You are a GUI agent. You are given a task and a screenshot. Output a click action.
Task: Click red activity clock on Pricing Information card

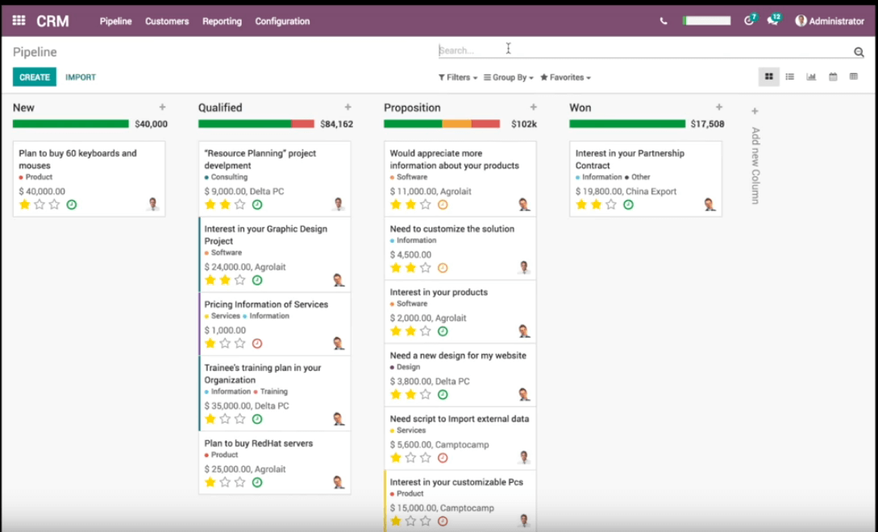(x=257, y=344)
